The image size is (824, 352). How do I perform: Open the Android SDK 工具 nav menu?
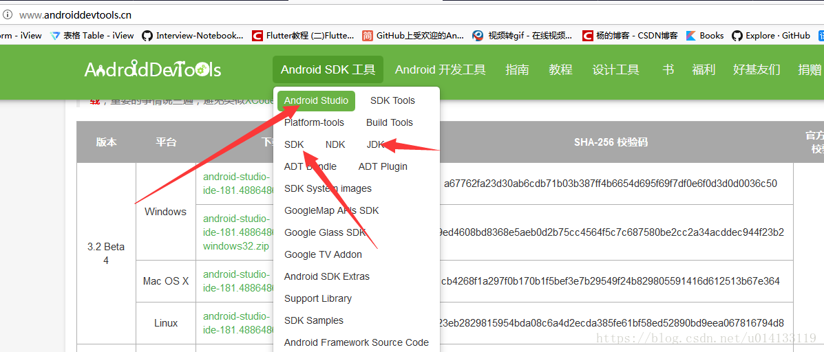328,69
